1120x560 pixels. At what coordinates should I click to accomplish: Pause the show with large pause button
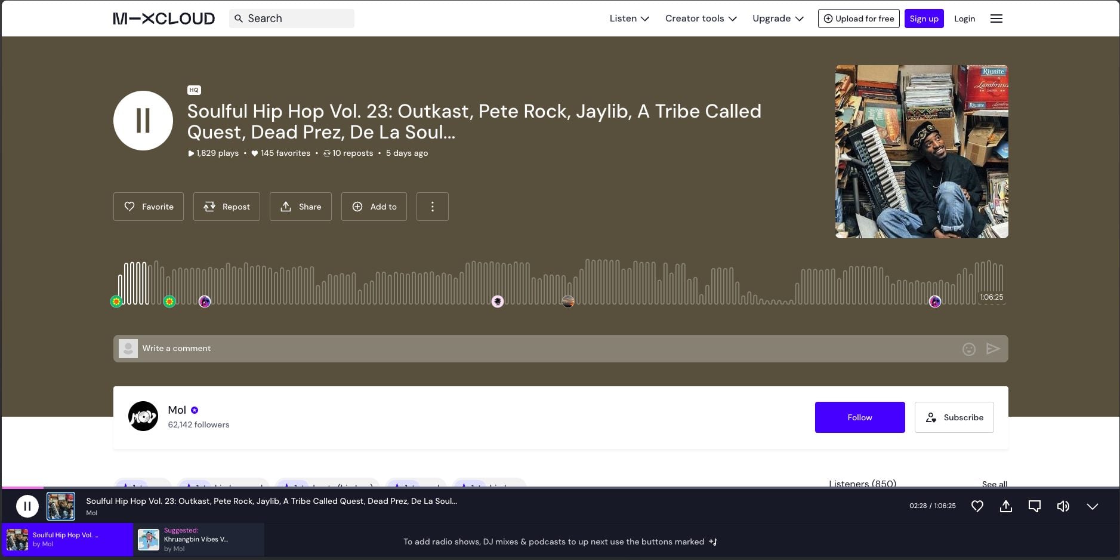(x=143, y=121)
